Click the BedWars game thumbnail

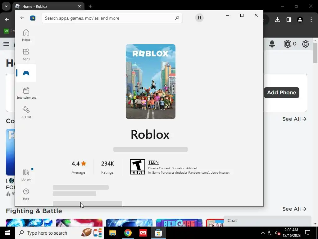click(x=179, y=223)
